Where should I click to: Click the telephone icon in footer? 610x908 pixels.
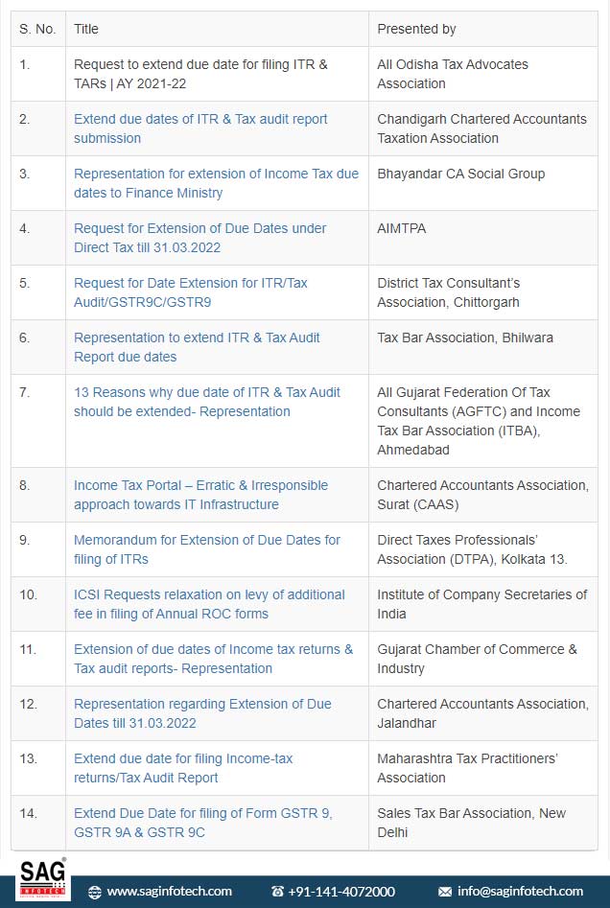coord(278,892)
